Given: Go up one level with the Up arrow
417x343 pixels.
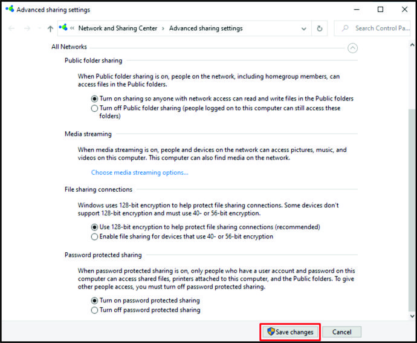Looking at the screenshot, I should (x=50, y=28).
